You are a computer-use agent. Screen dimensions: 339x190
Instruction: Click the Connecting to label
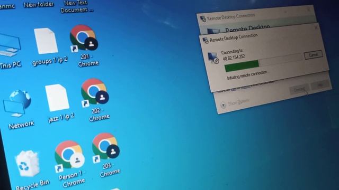(232, 52)
